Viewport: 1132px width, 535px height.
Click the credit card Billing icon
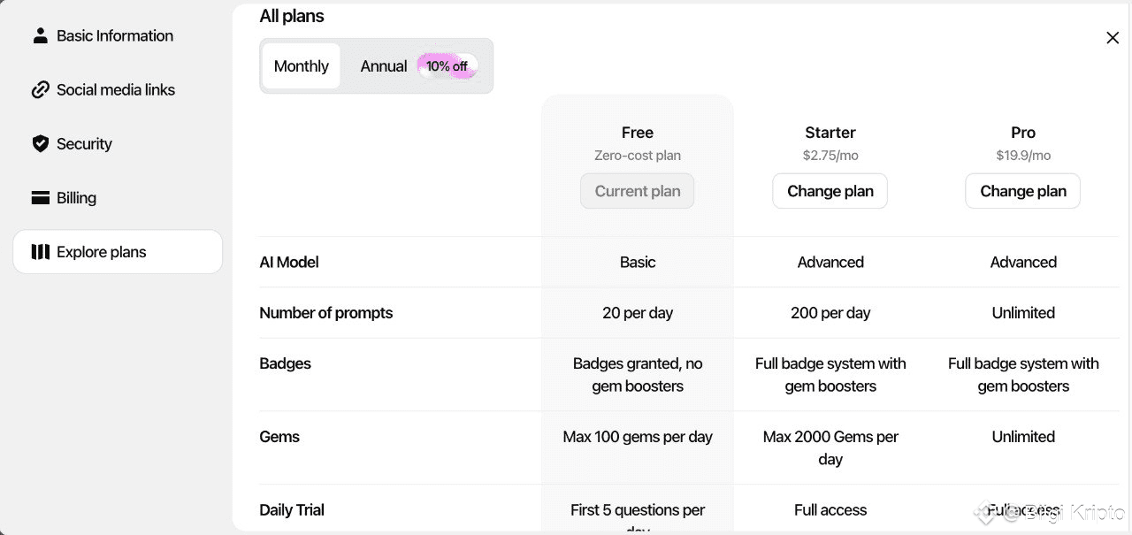tap(40, 198)
